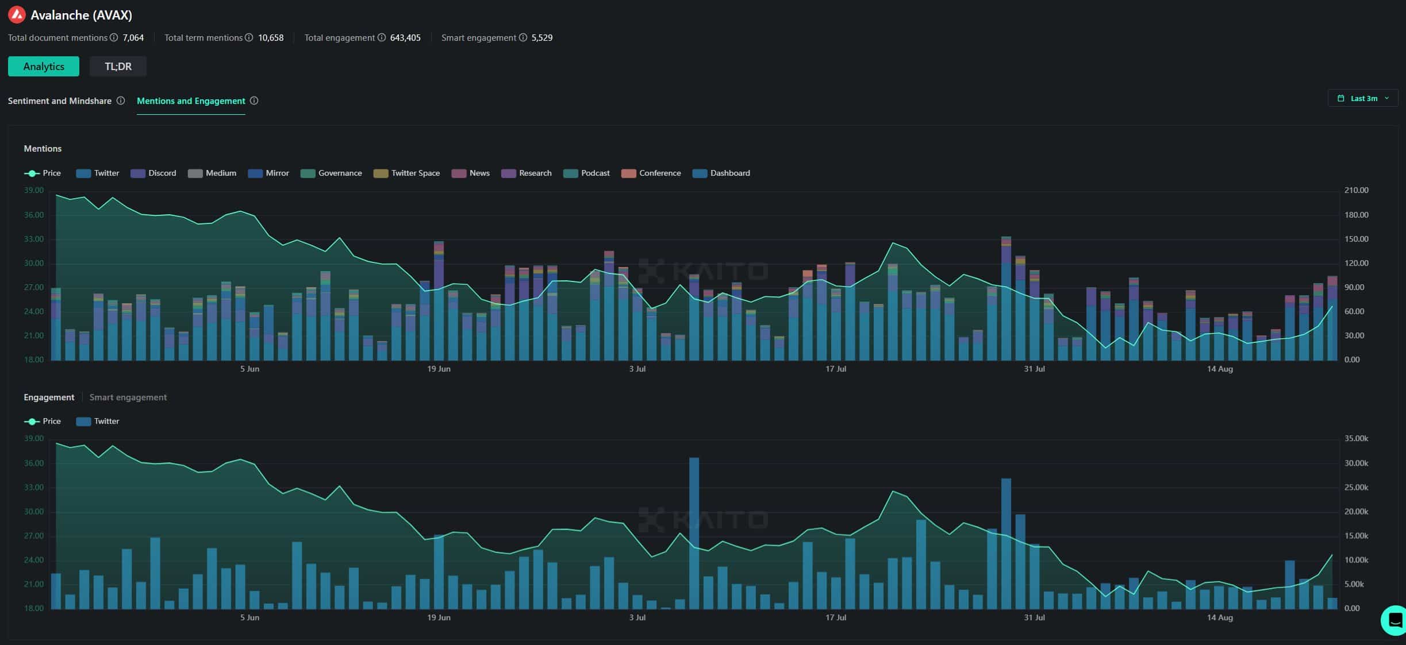
Task: Click 31 Jul label on Engagement chart axis
Action: coord(1034,617)
